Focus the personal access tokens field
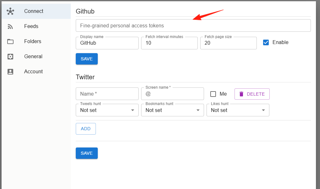The image size is (320, 189). [x=193, y=25]
